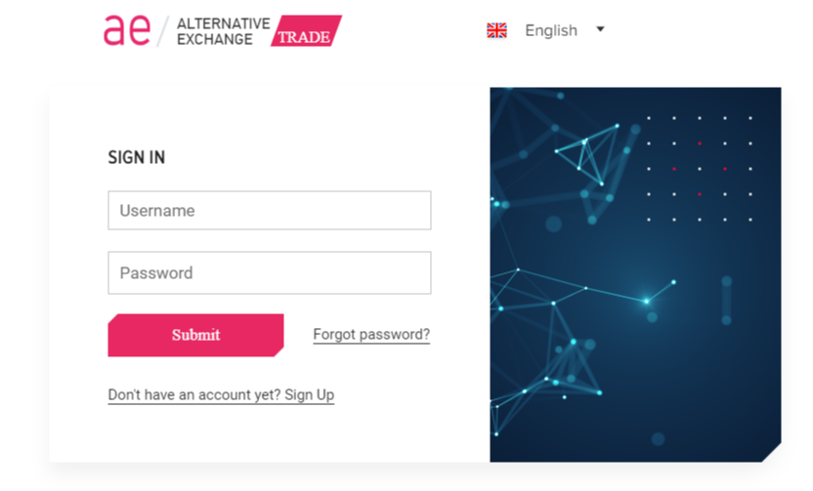Click the ALTERNATIVE EXCHANGE brand text
The image size is (813, 491).
point(223,31)
